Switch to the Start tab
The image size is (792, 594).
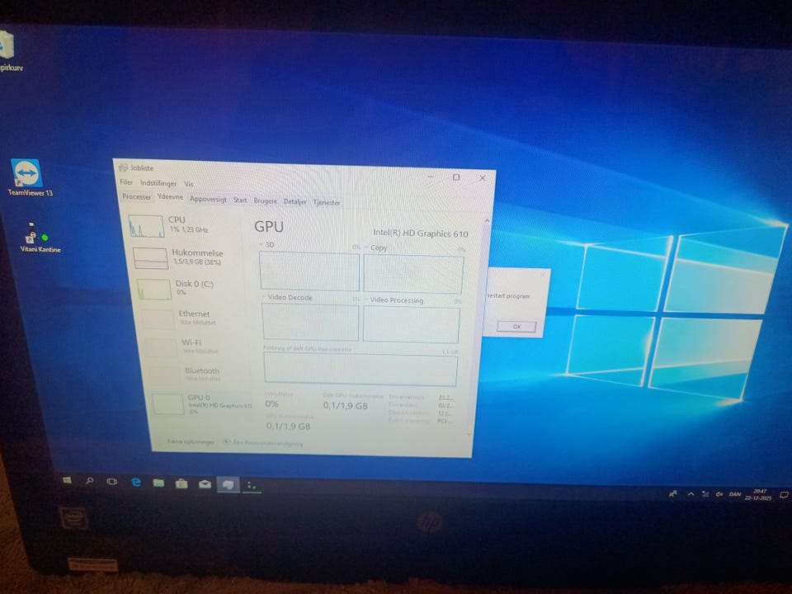tap(240, 200)
